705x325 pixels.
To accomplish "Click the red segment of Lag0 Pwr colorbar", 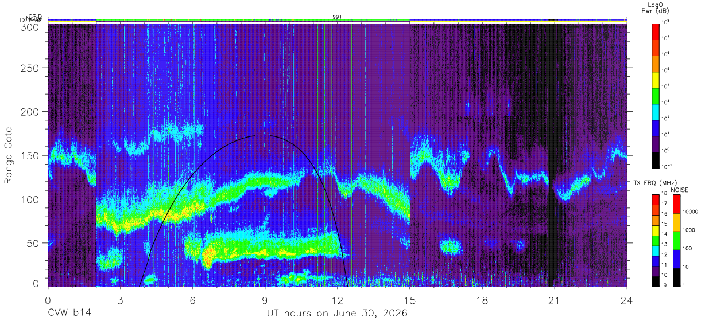I will [x=656, y=31].
